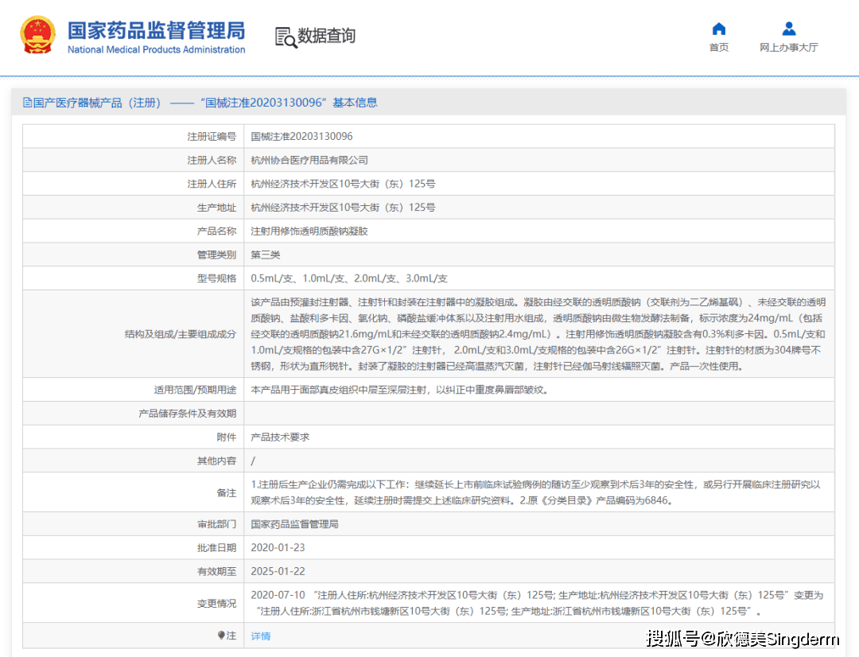Open the 网上办事大厅 navigation label
Viewport: 859px width, 657px height.
pyautogui.click(x=788, y=48)
